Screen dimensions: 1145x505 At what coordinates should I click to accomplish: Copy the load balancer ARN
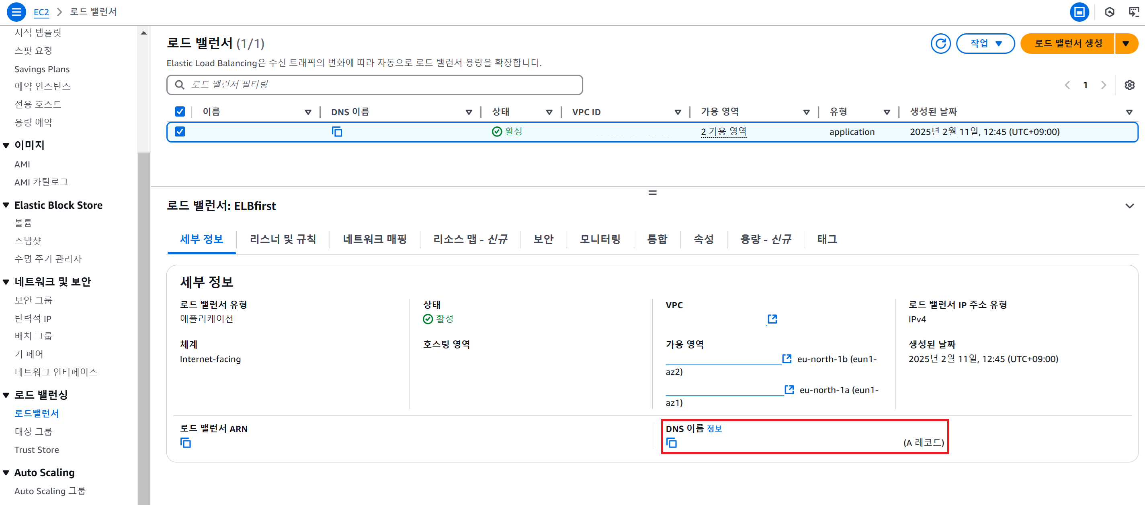[x=185, y=443]
